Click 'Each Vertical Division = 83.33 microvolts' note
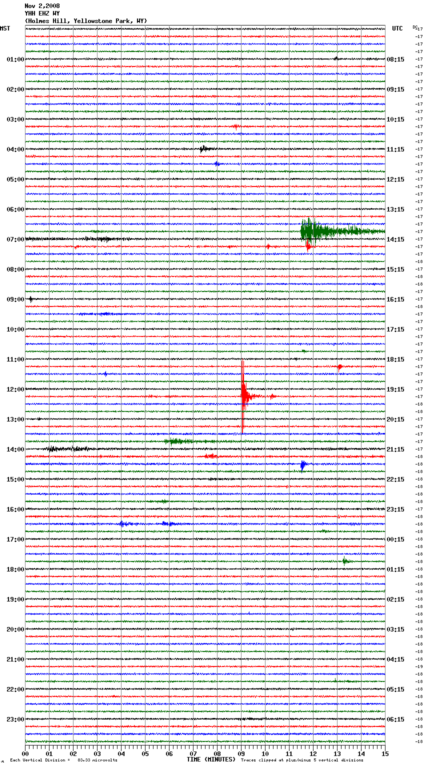 (63, 760)
